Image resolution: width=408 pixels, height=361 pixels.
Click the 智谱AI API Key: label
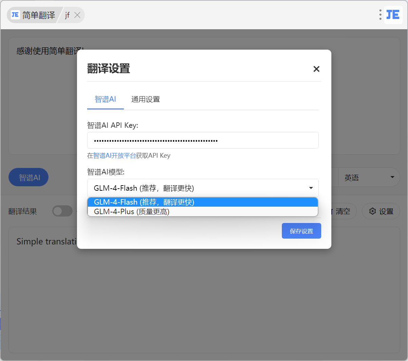click(113, 125)
